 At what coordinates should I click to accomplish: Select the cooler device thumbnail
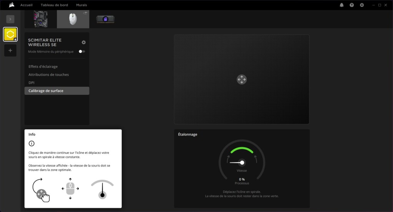106,19
